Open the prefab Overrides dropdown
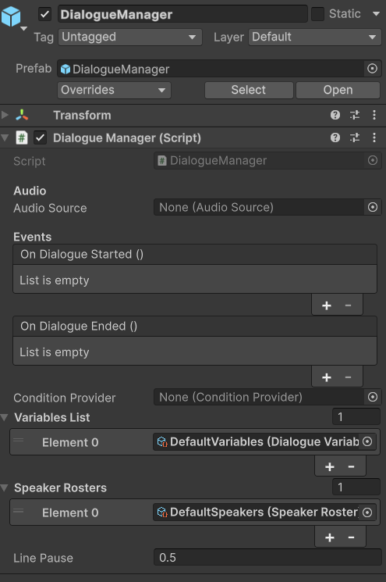 (x=114, y=90)
